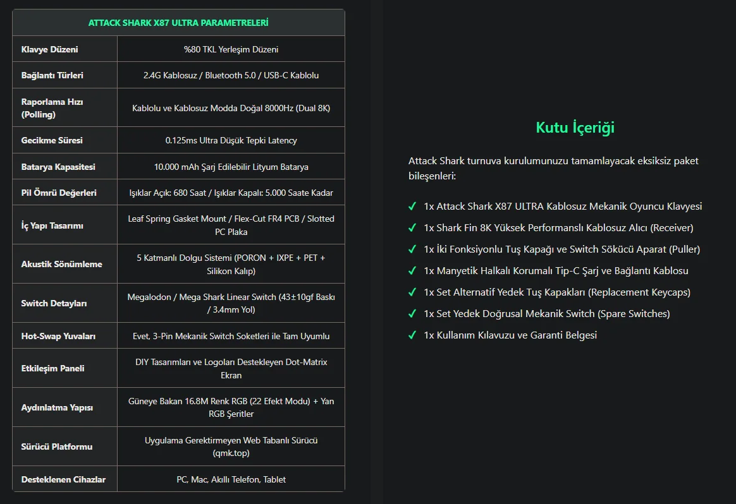Select the Pil Ömrü Değerleri label
Viewport: 736px width, 504px height.
tap(59, 193)
